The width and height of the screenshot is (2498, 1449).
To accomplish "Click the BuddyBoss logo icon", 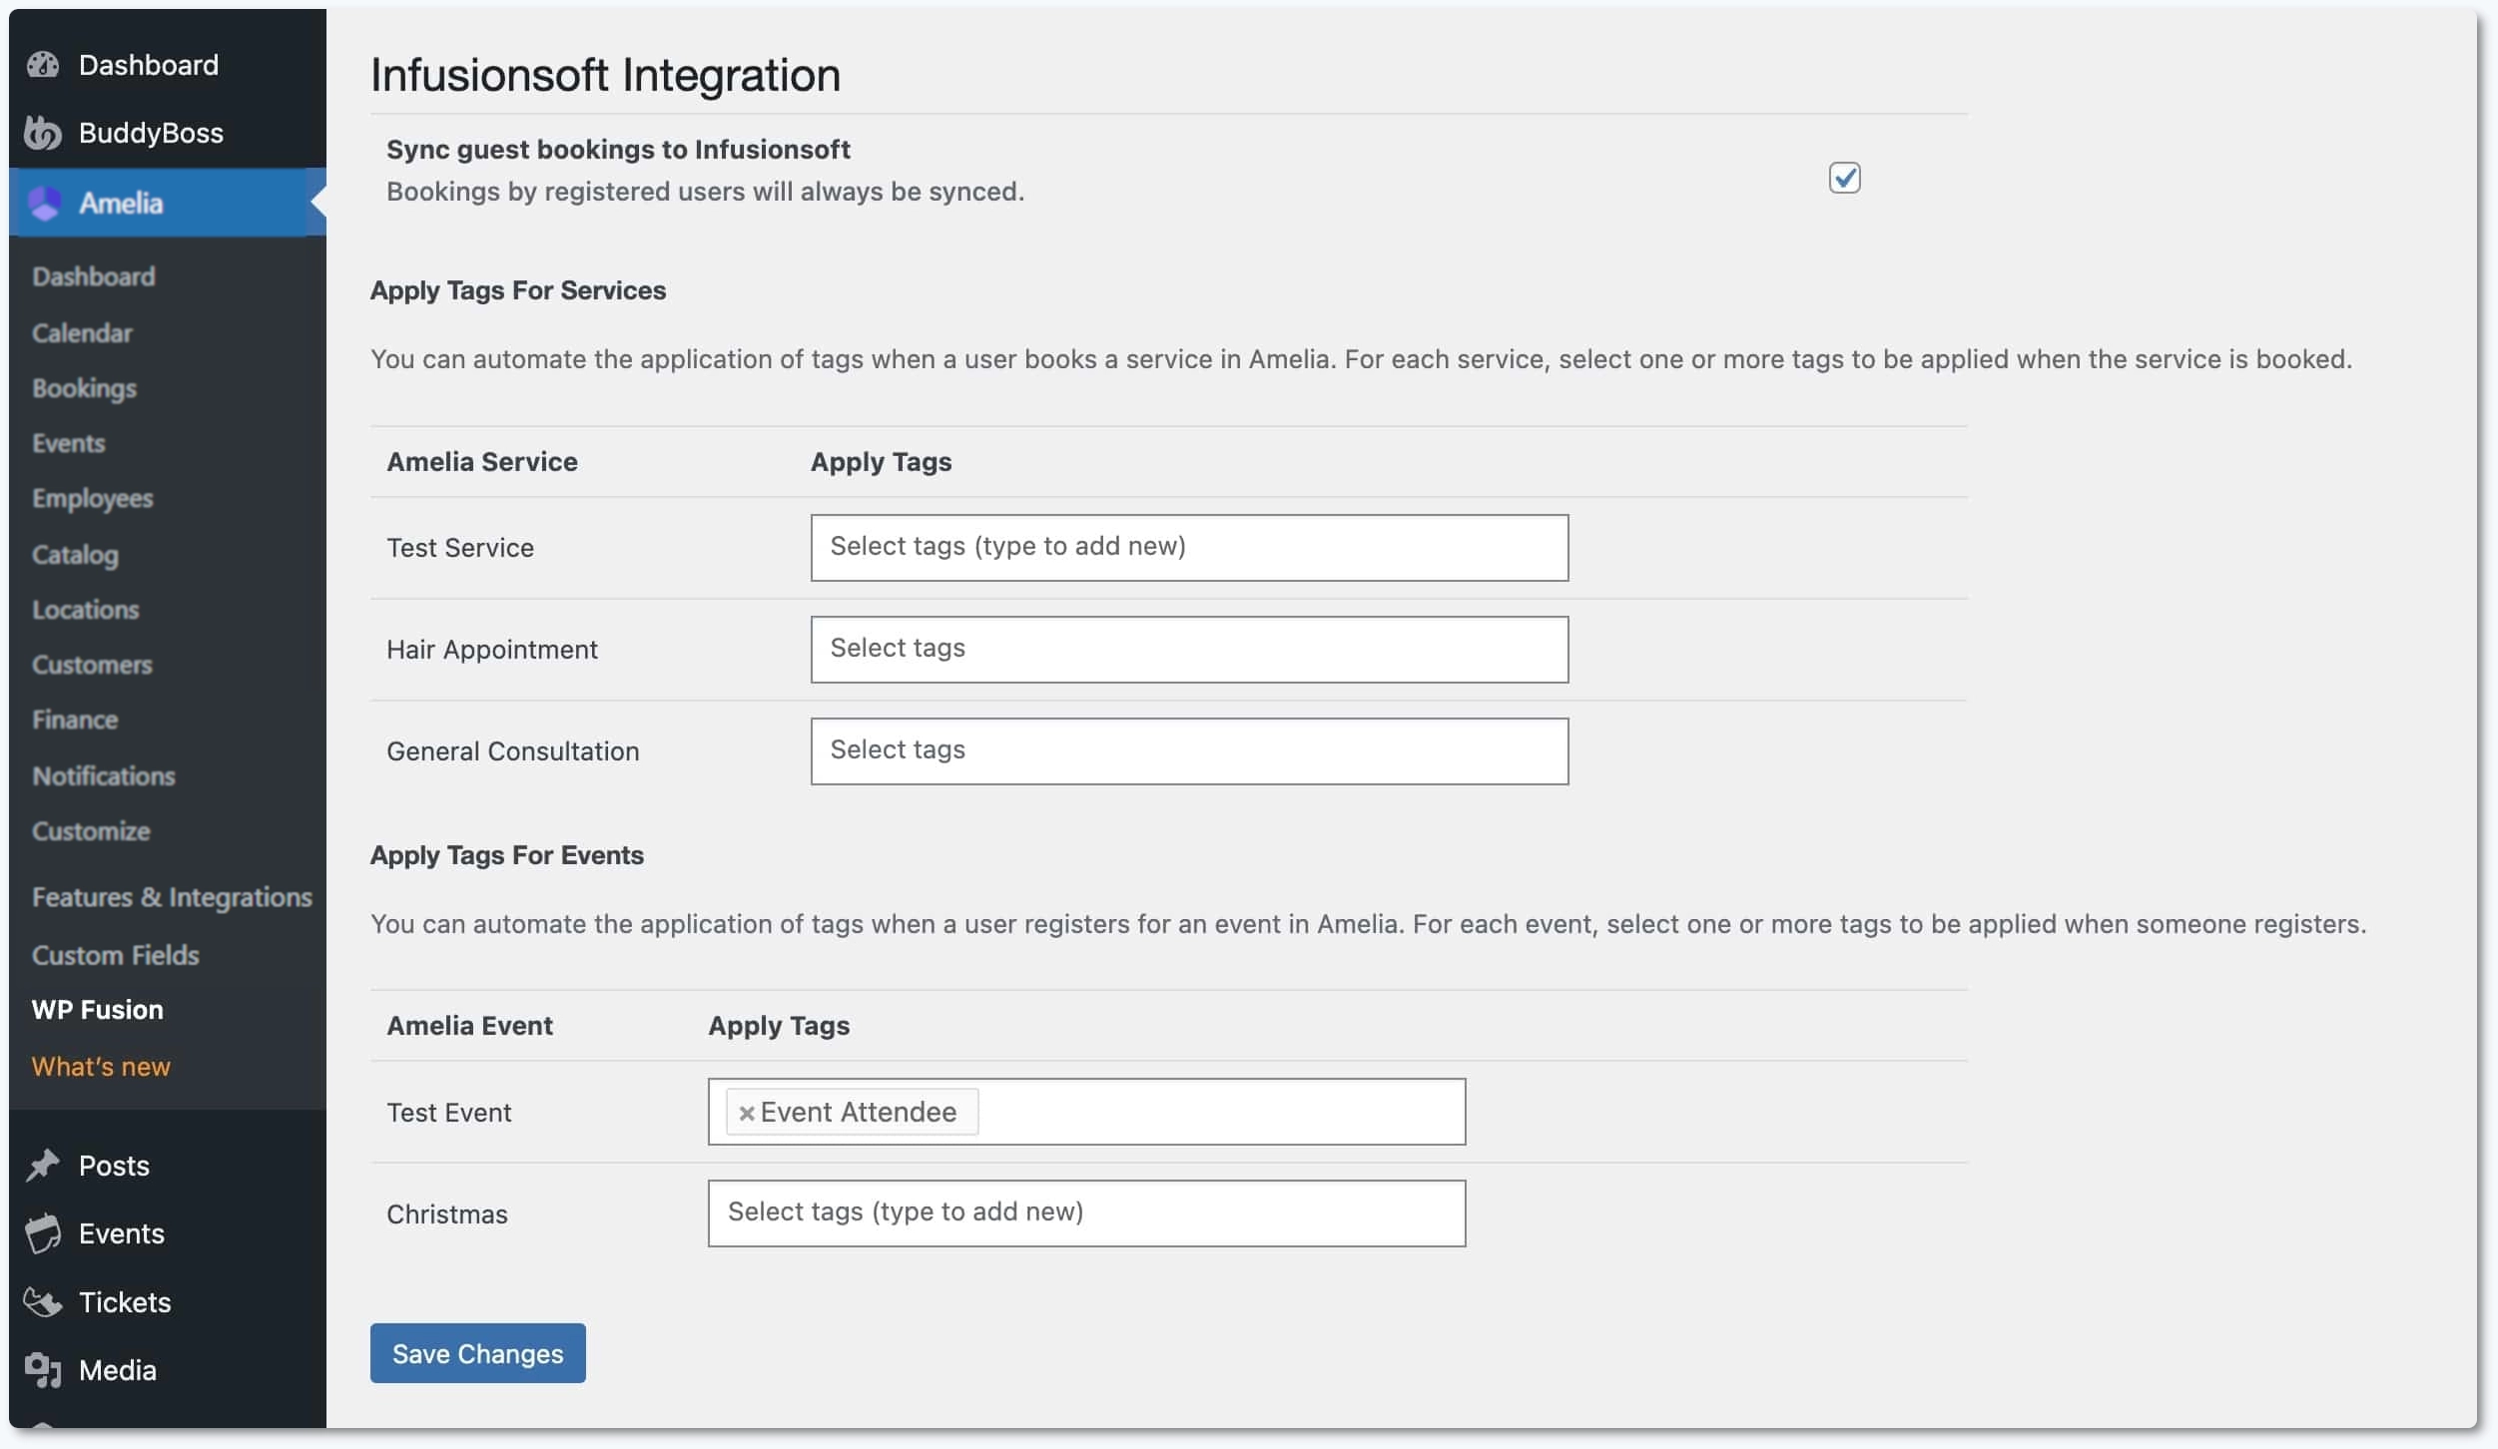I will pos(43,132).
